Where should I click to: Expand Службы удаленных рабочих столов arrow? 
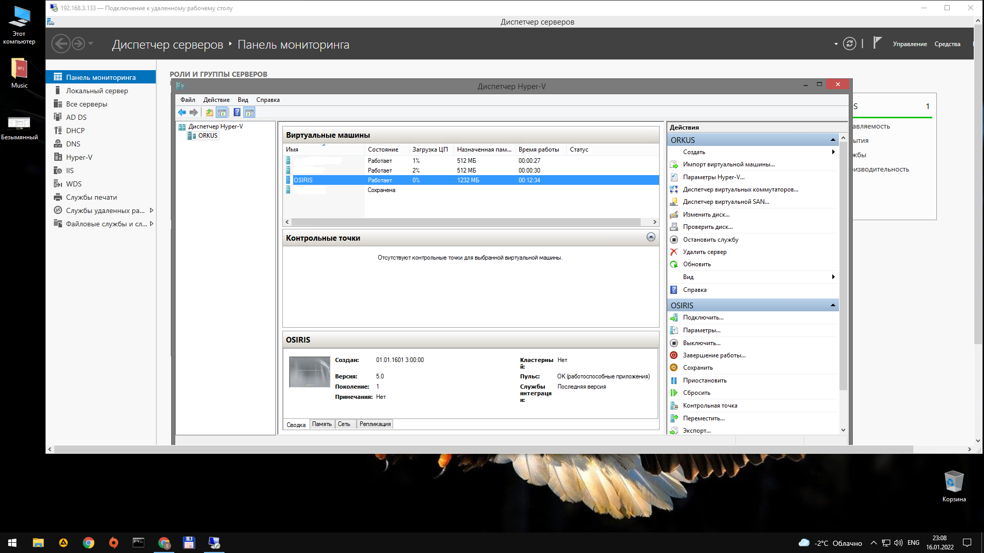(152, 210)
